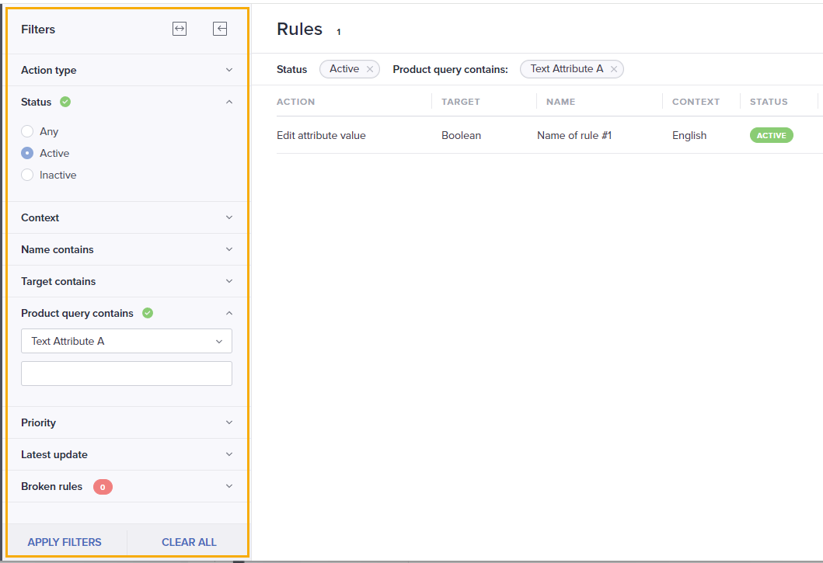Remove the Active status filter chip
This screenshot has width=823, height=563.
click(370, 69)
